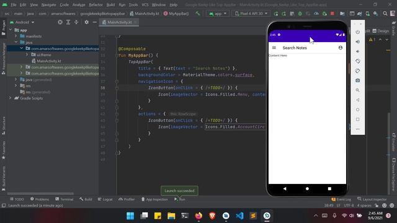The width and height of the screenshot is (397, 223).
Task: Collapse the java folder
Action: pyautogui.click(x=16, y=42)
